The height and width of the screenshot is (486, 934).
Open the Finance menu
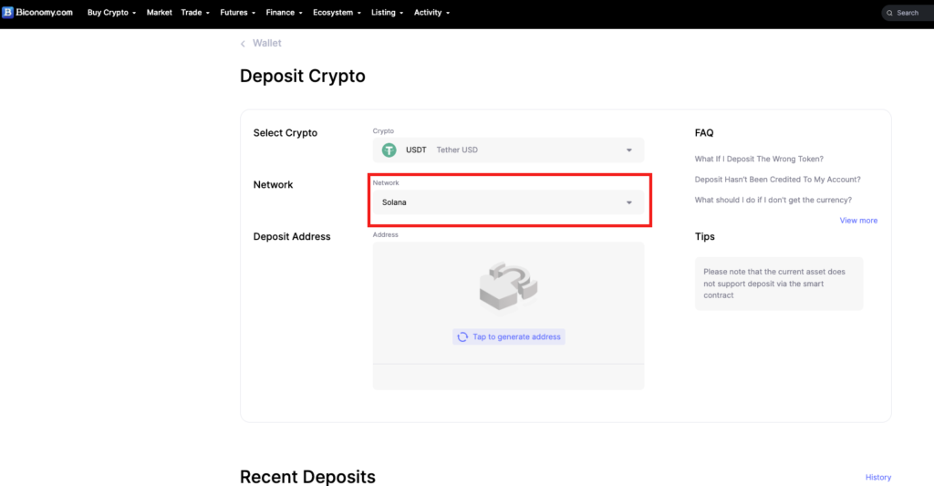click(x=285, y=13)
